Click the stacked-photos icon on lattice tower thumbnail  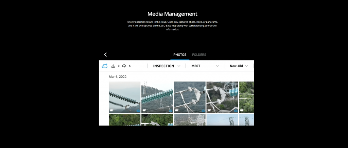(209, 110)
